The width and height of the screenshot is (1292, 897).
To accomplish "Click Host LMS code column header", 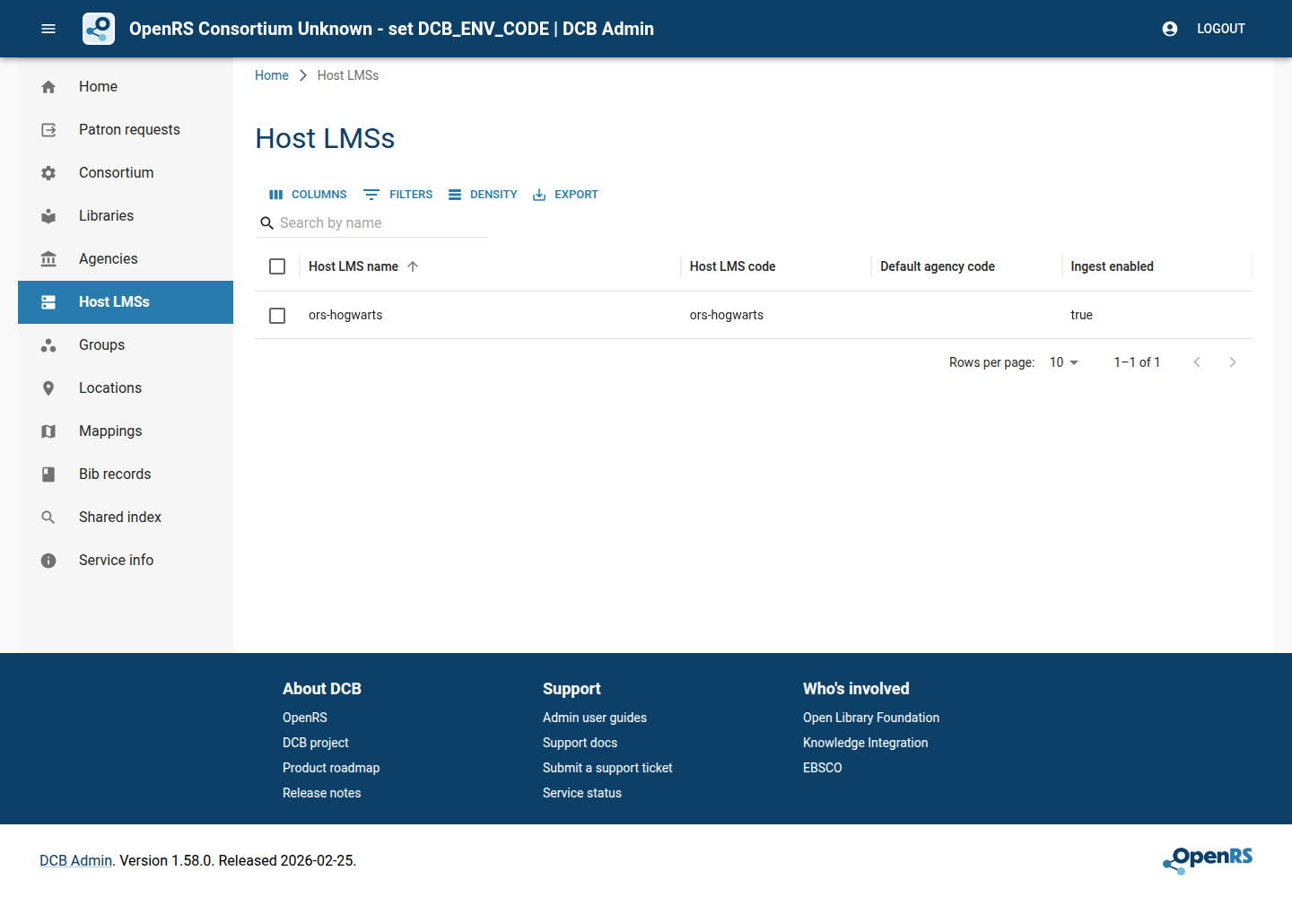I will (775, 266).
